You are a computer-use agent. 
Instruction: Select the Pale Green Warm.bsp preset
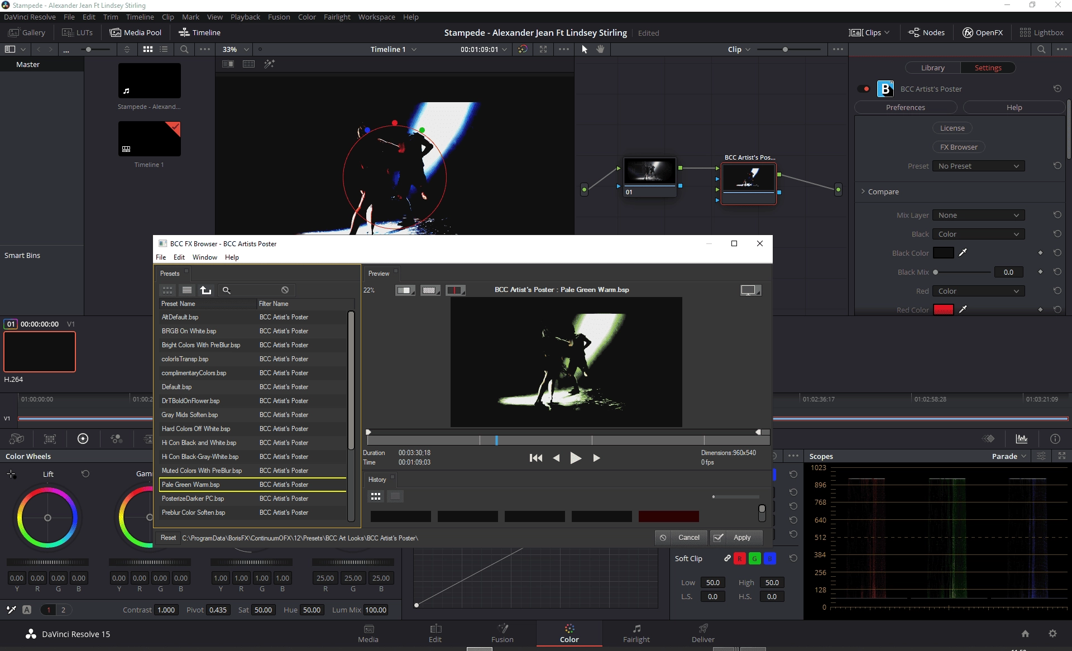tap(253, 484)
